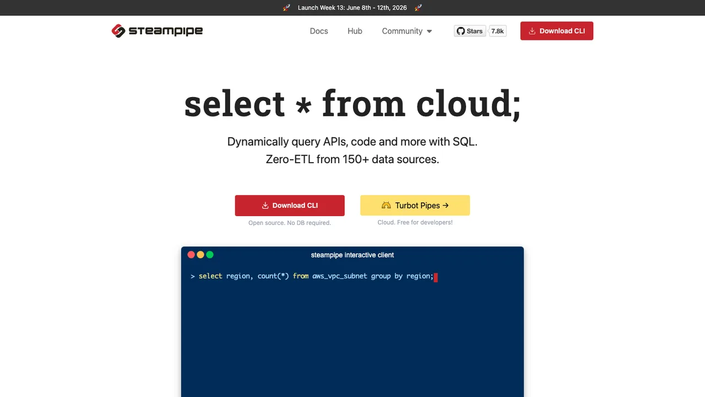The width and height of the screenshot is (705, 397).
Task: Click the header Download CLI button
Action: 557,31
